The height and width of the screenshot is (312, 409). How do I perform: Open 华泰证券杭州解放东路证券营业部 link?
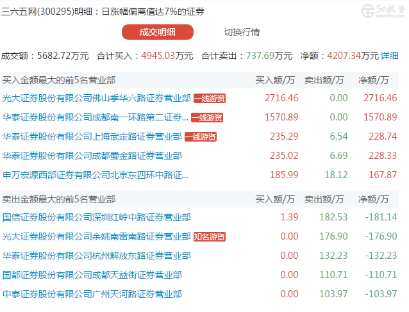click(97, 256)
